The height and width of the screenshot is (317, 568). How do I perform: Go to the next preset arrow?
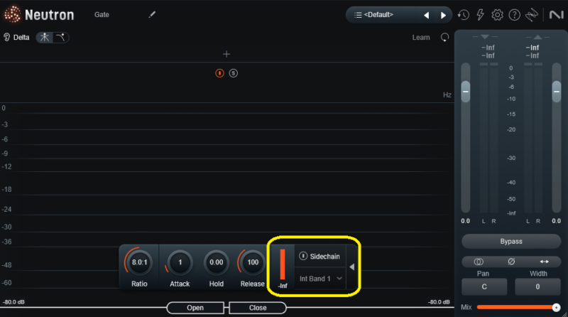point(443,15)
